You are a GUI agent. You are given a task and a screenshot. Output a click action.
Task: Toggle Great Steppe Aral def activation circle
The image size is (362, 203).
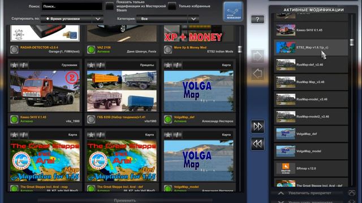coord(91,188)
